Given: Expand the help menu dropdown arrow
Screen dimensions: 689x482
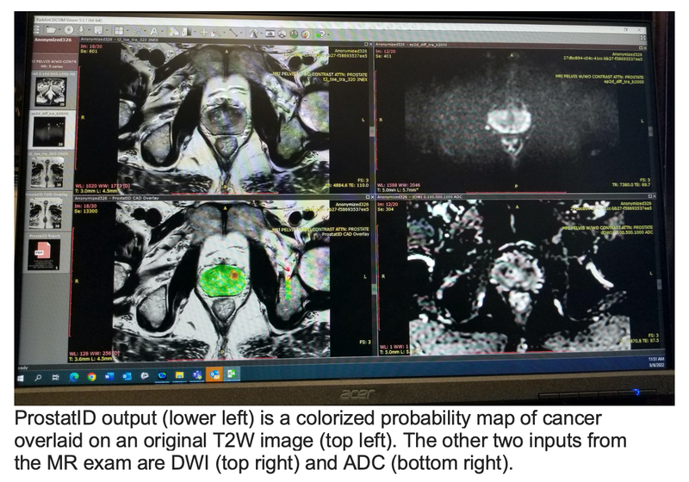Looking at the screenshot, I should [328, 34].
